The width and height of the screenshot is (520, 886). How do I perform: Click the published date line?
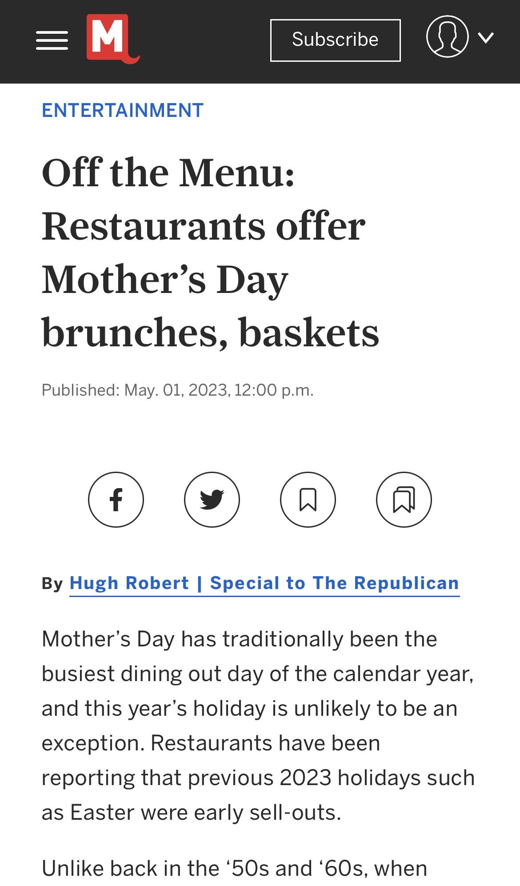tap(178, 390)
